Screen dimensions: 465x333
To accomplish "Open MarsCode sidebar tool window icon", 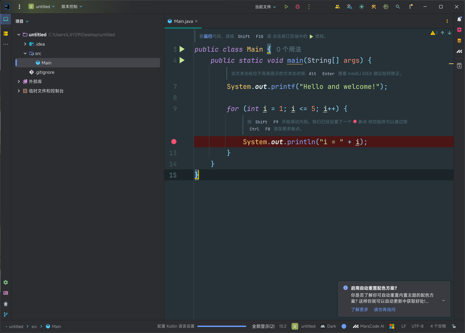I will click(459, 51).
